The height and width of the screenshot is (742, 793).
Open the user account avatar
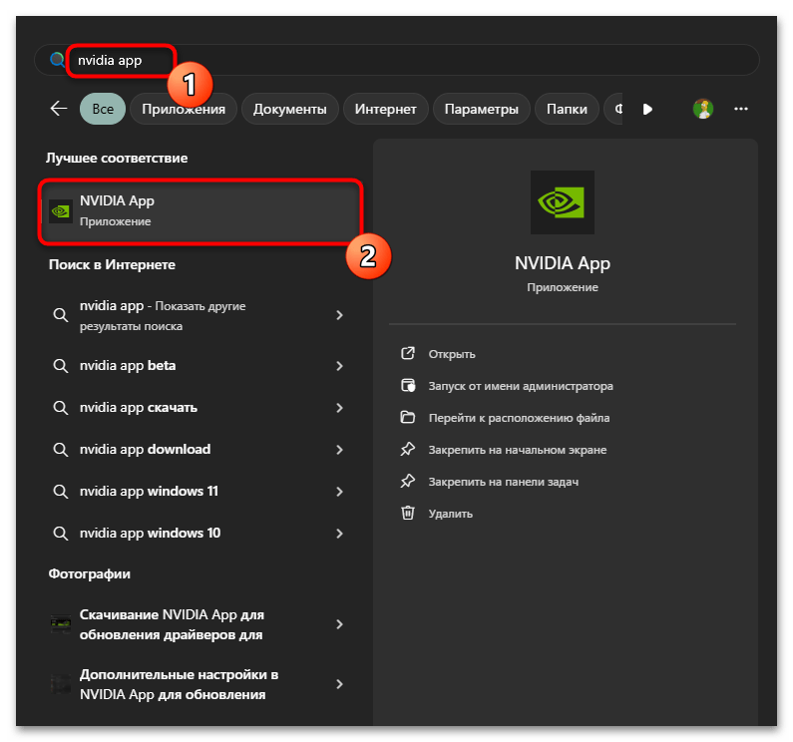[x=703, y=109]
